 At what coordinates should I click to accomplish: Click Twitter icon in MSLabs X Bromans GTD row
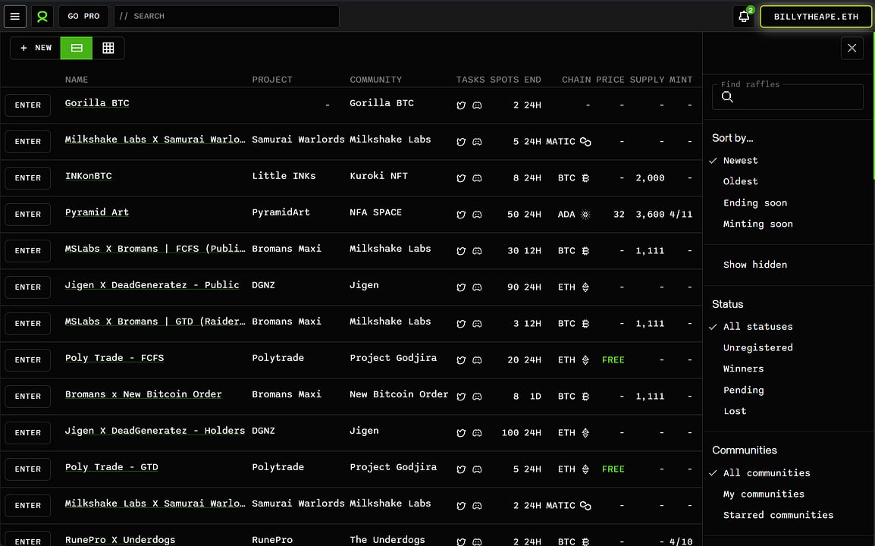tap(461, 323)
